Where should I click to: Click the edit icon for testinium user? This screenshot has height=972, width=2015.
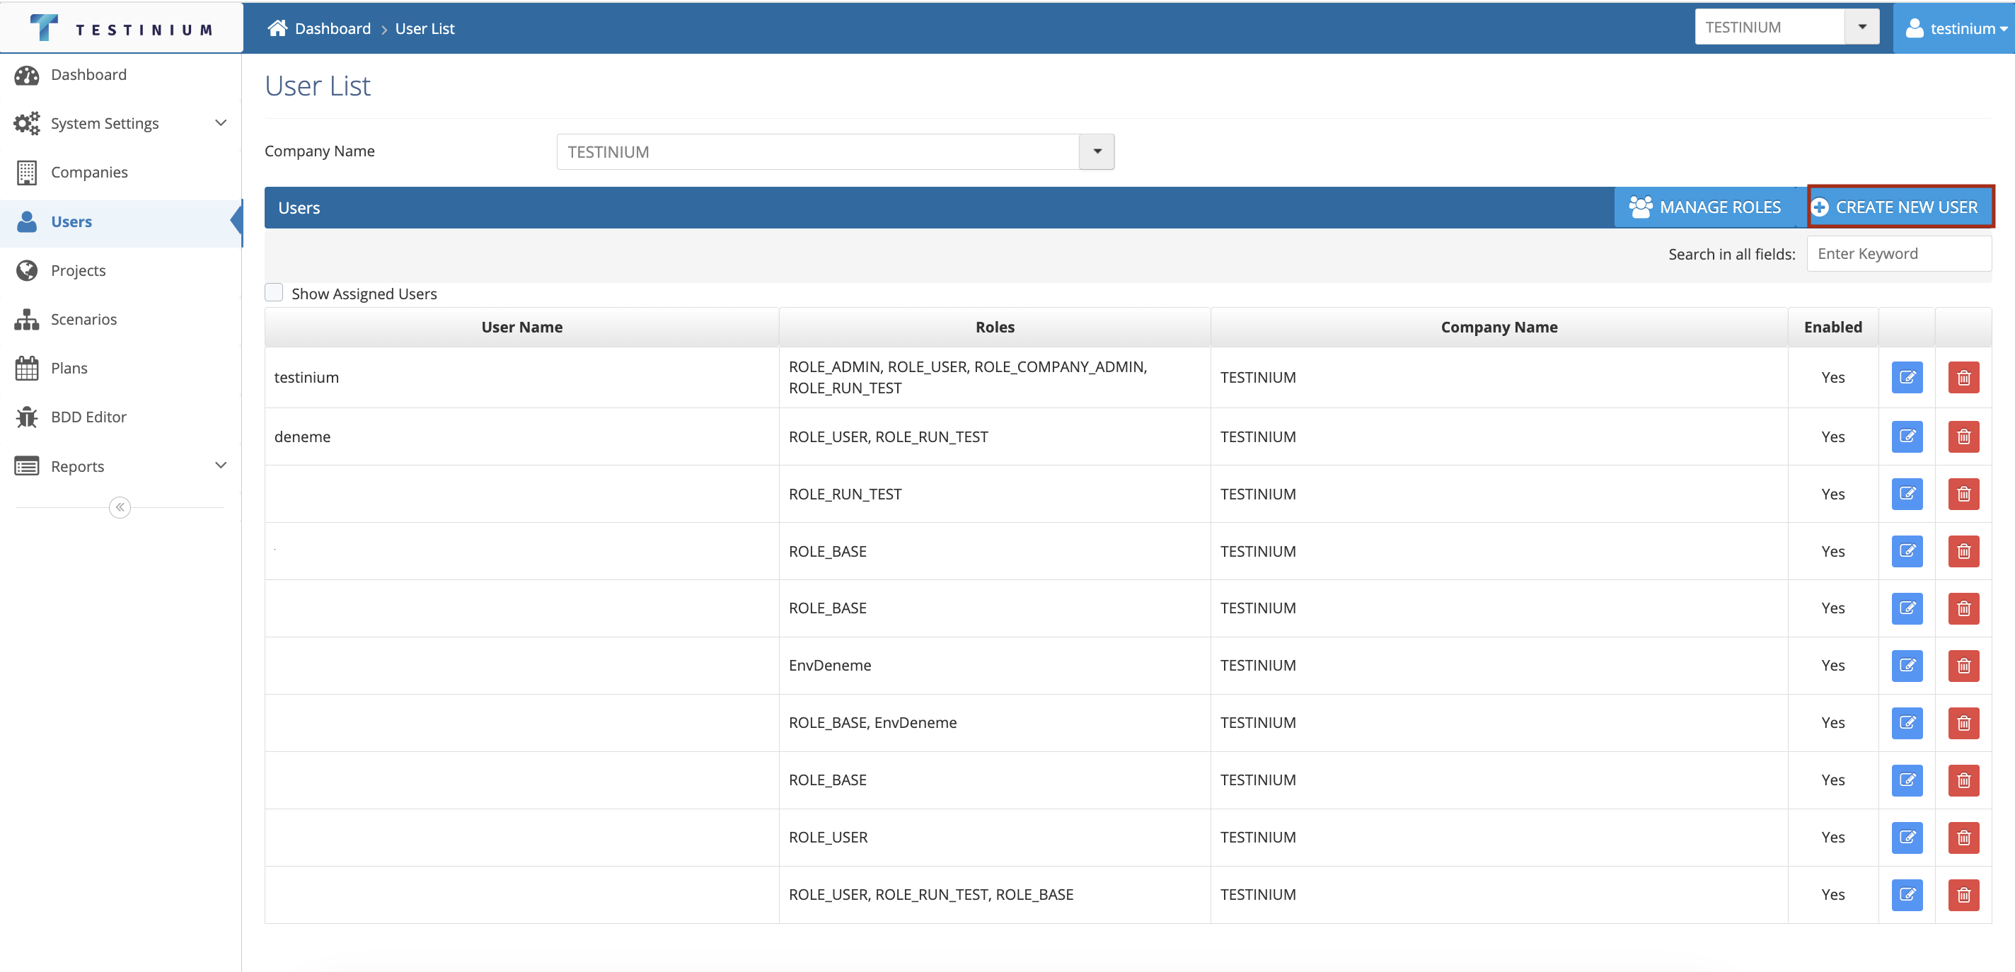click(1906, 378)
